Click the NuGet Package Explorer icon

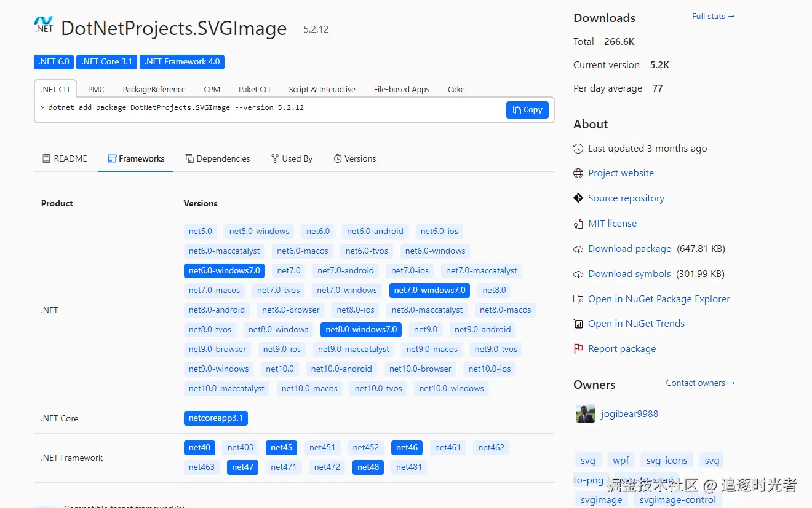point(578,299)
